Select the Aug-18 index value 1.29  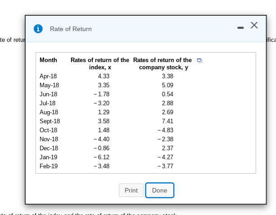pos(104,112)
